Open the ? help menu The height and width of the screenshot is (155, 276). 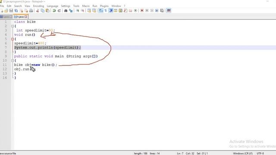pos(125,6)
